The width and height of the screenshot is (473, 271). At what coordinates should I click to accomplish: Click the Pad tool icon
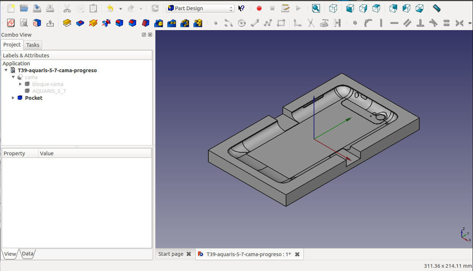point(67,23)
